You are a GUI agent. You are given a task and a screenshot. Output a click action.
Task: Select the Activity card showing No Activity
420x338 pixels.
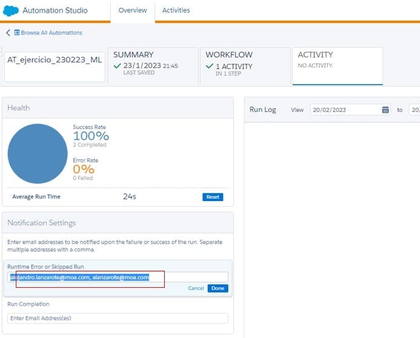click(x=337, y=64)
